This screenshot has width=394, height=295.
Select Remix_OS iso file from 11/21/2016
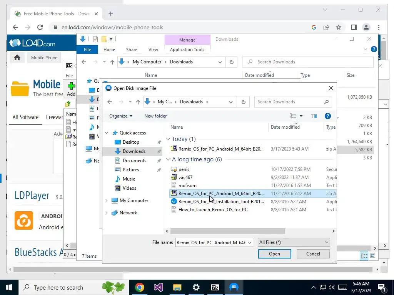[253, 194]
